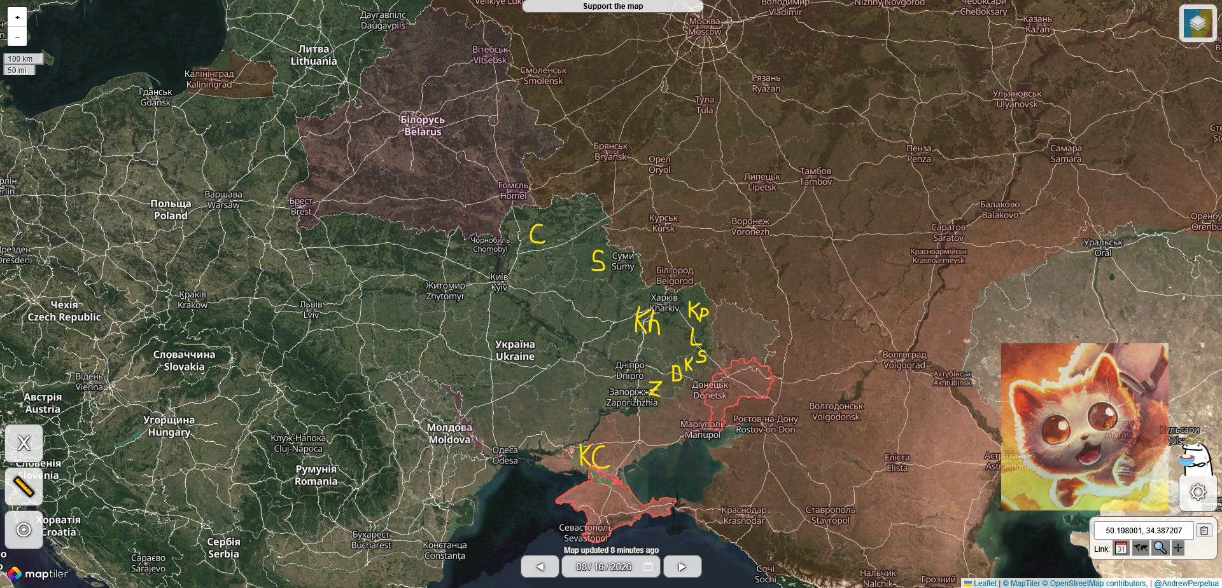
Task: Open the settings gear
Action: pyautogui.click(x=1198, y=492)
